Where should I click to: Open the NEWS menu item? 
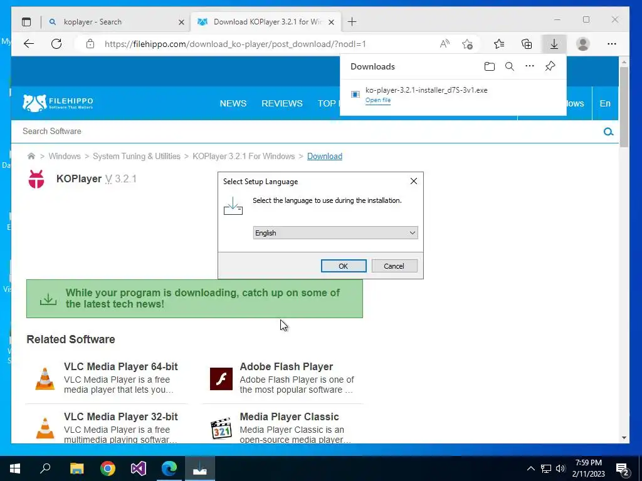233,103
